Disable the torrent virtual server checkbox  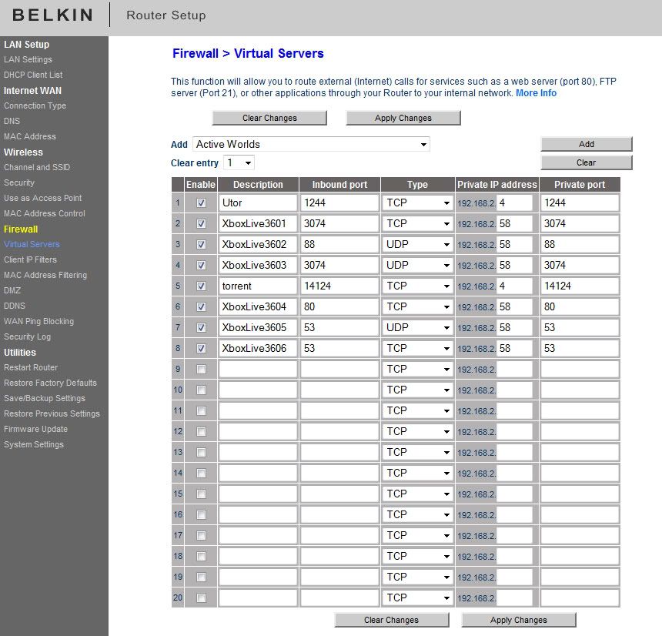[202, 286]
